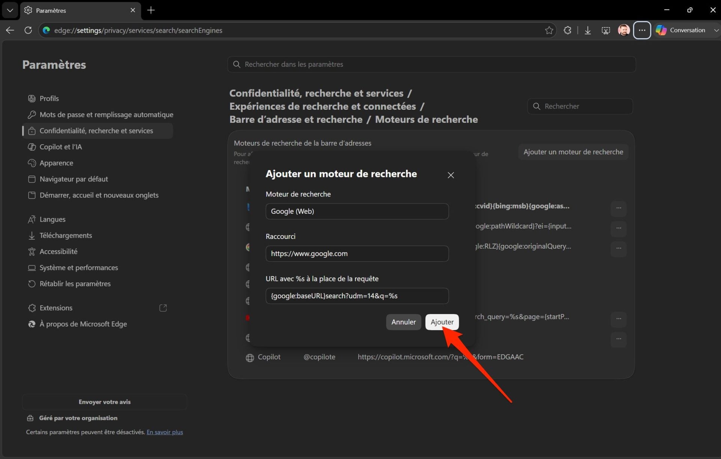The image size is (721, 459).
Task: Select the Paramètres browser tab
Action: coord(81,10)
